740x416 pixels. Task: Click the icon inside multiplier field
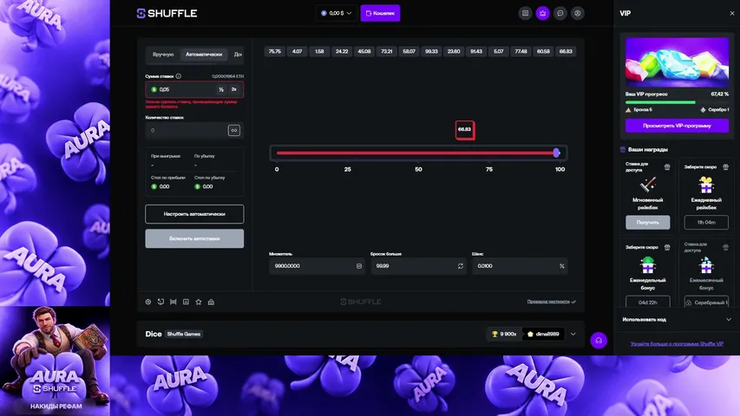(359, 266)
